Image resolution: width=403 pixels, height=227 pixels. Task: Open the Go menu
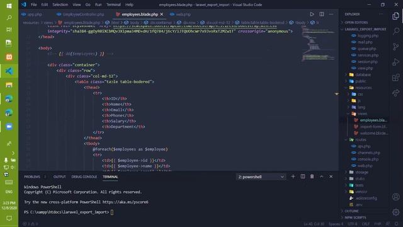(88, 4)
